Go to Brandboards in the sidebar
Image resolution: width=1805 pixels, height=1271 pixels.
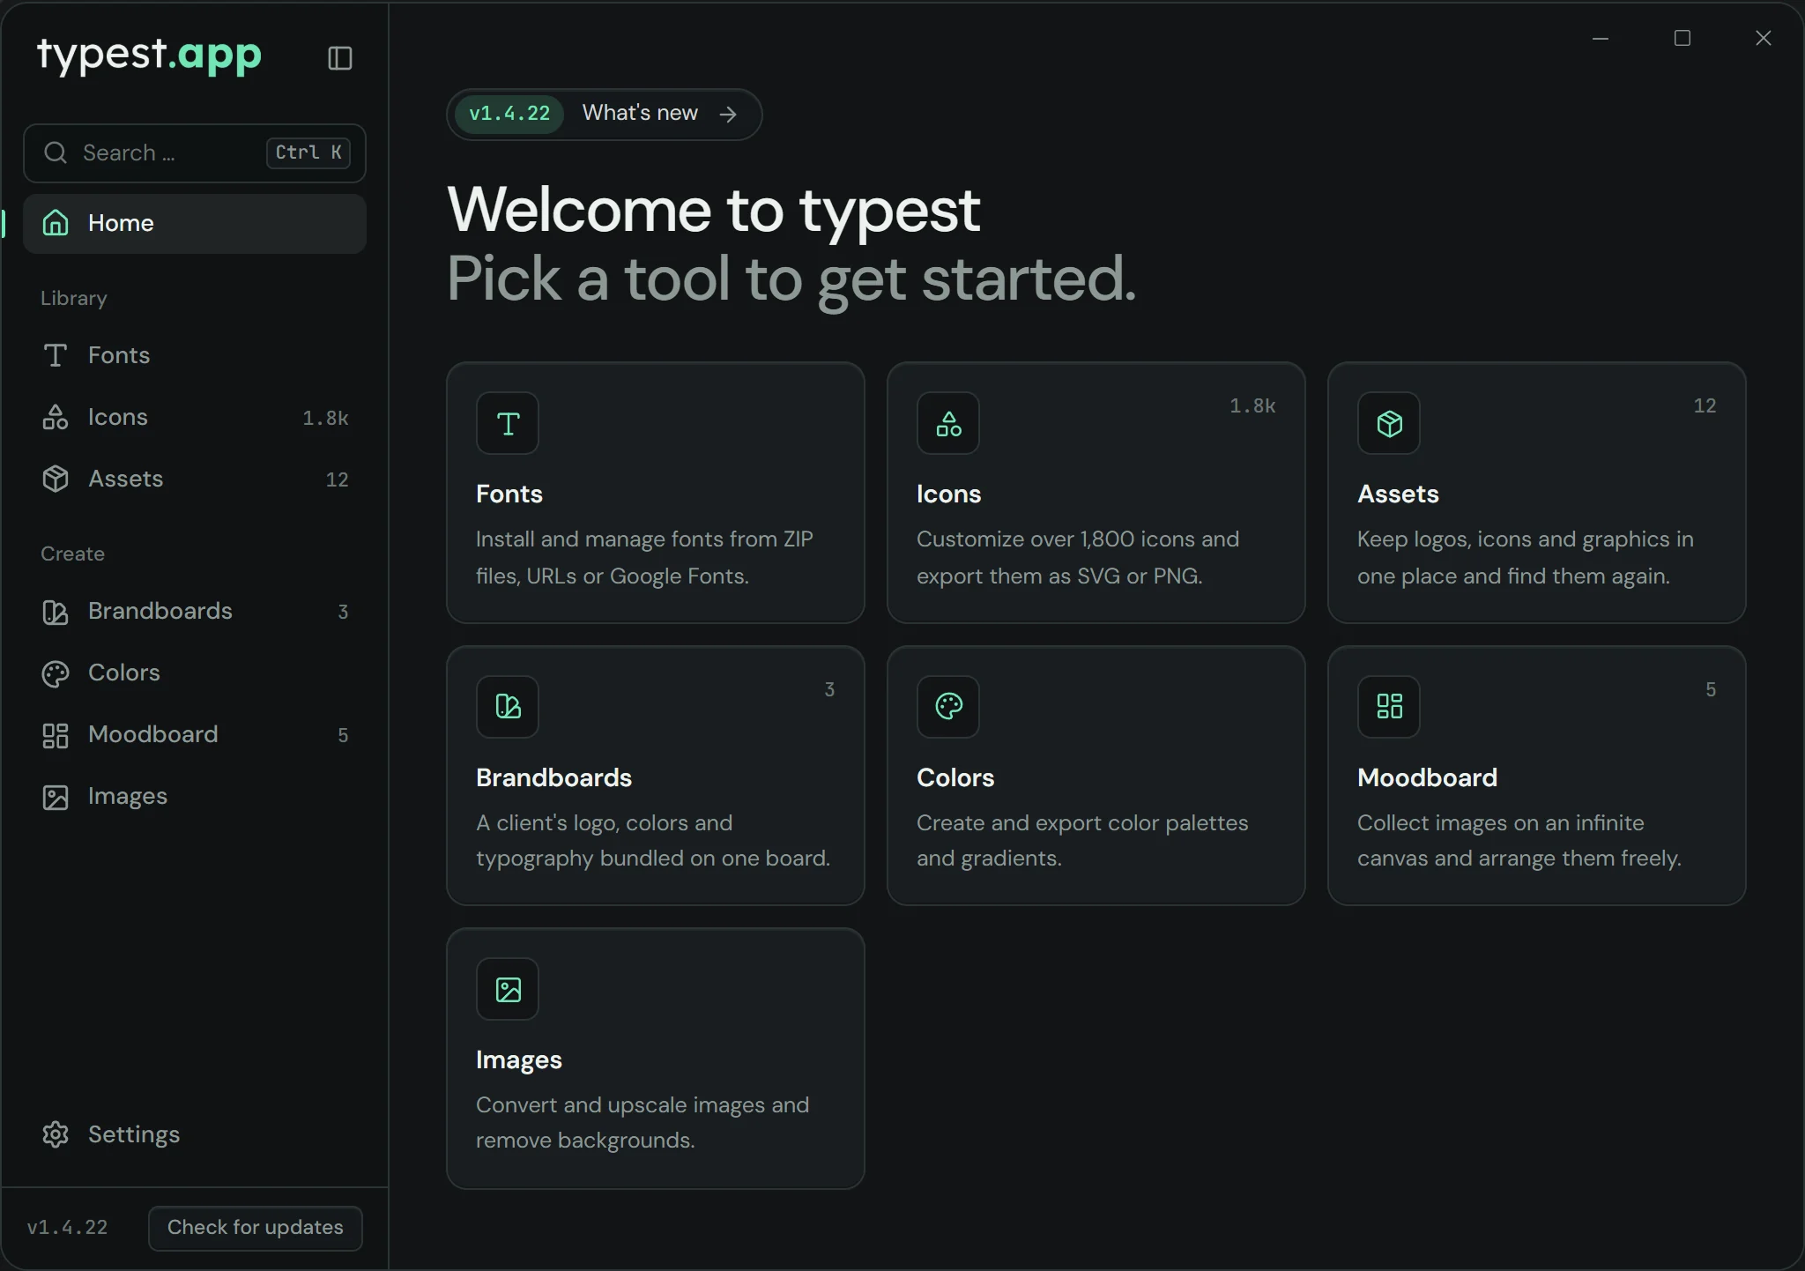click(x=195, y=612)
